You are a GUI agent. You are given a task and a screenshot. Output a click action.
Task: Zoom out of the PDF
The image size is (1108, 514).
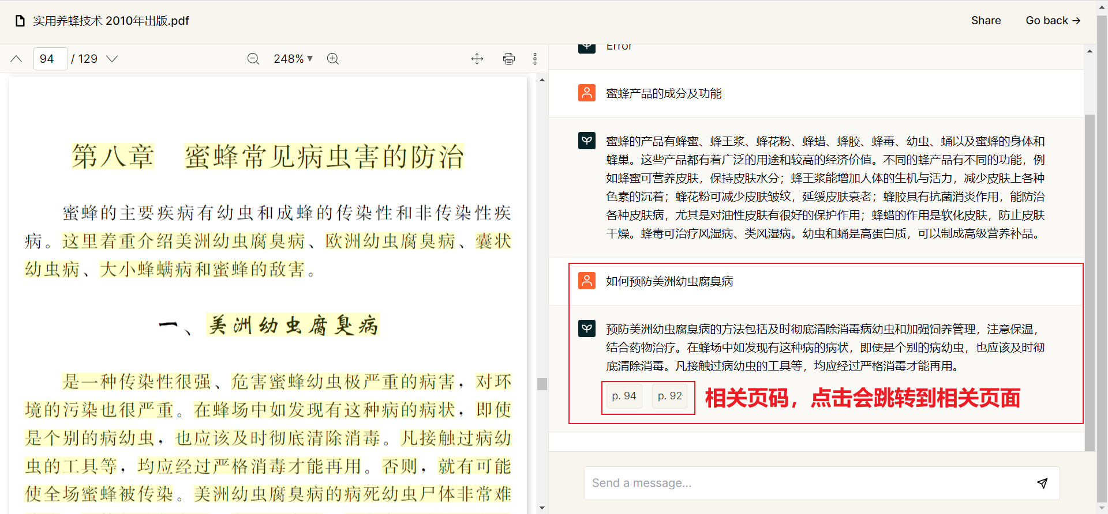click(x=253, y=59)
